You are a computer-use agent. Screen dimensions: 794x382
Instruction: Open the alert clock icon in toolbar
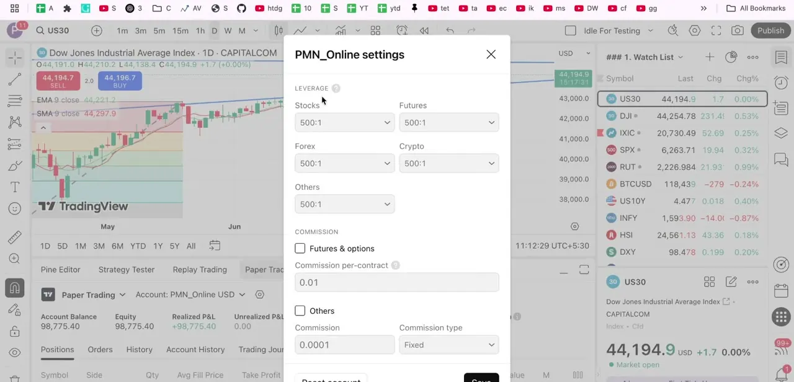coord(402,30)
